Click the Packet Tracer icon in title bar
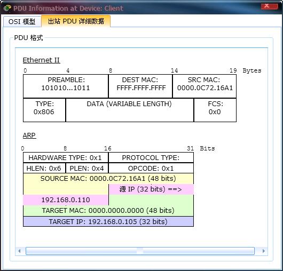This screenshot has width=283, height=271. (x=7, y=8)
